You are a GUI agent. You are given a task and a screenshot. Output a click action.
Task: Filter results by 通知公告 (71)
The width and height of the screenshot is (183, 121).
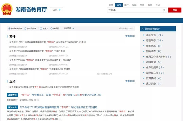pyautogui.click(x=154, y=35)
